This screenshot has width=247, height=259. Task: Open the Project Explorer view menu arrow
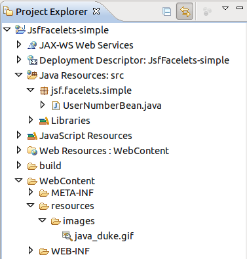tap(225, 9)
